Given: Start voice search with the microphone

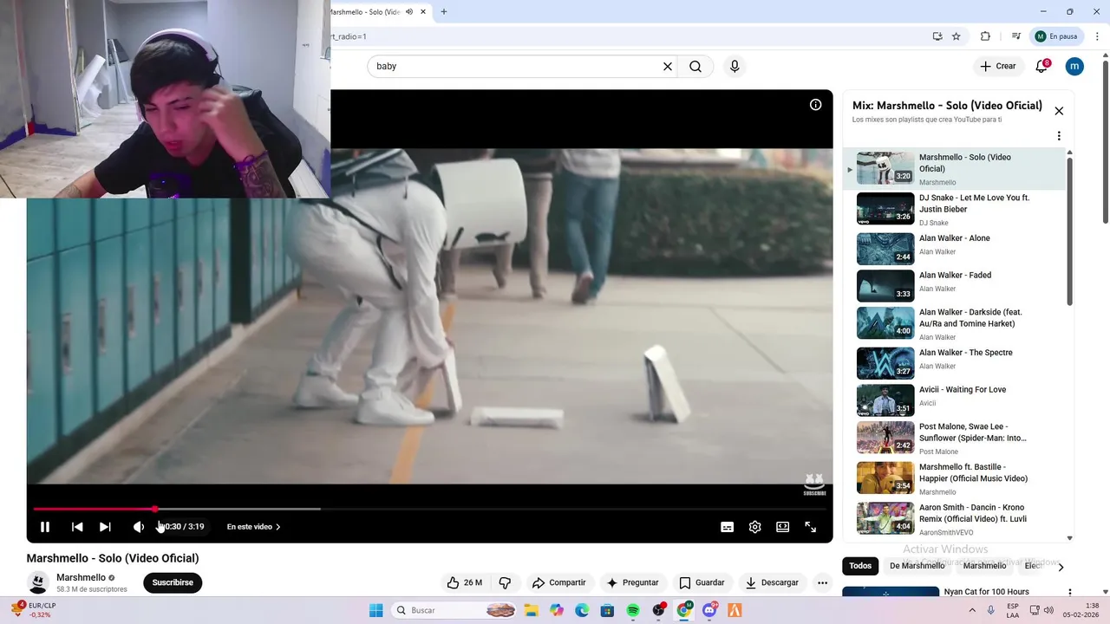Looking at the screenshot, I should (735, 66).
